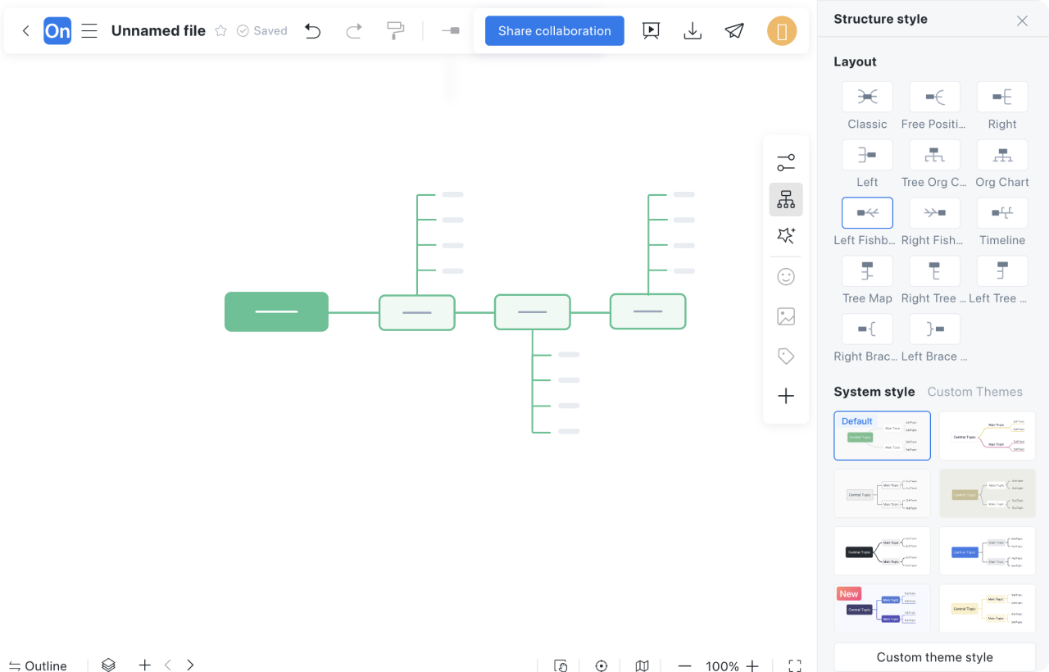Switch to the Custom Themes tab
The width and height of the screenshot is (1049, 672).
point(974,392)
